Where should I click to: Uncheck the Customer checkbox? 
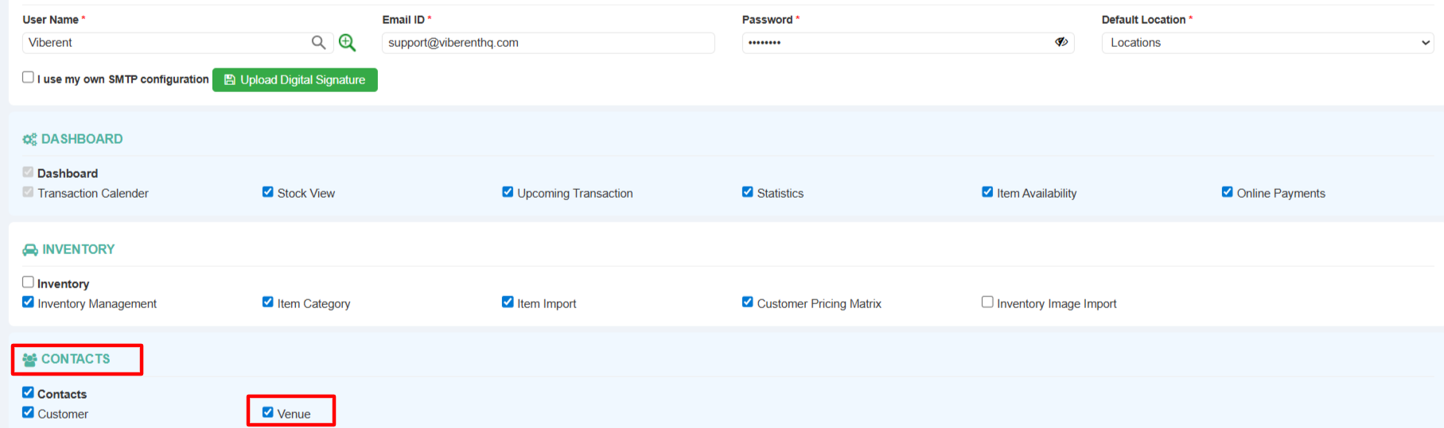pos(28,412)
